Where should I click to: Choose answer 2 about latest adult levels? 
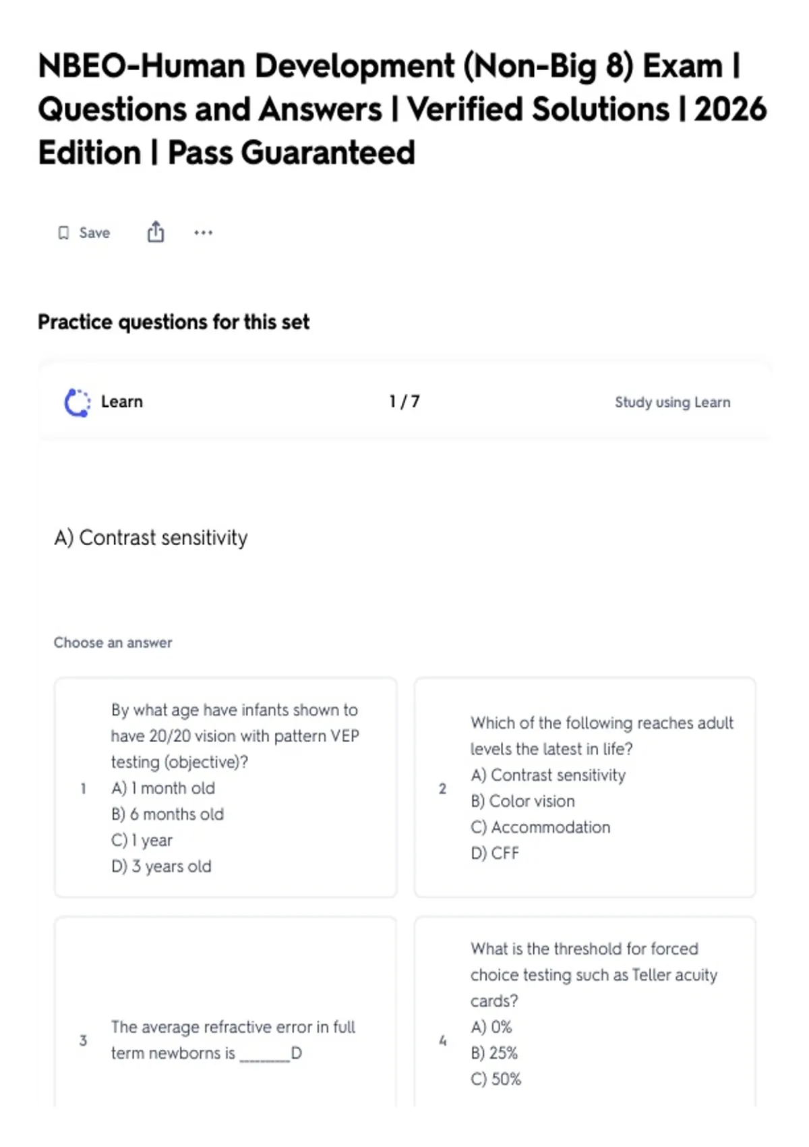coord(585,787)
